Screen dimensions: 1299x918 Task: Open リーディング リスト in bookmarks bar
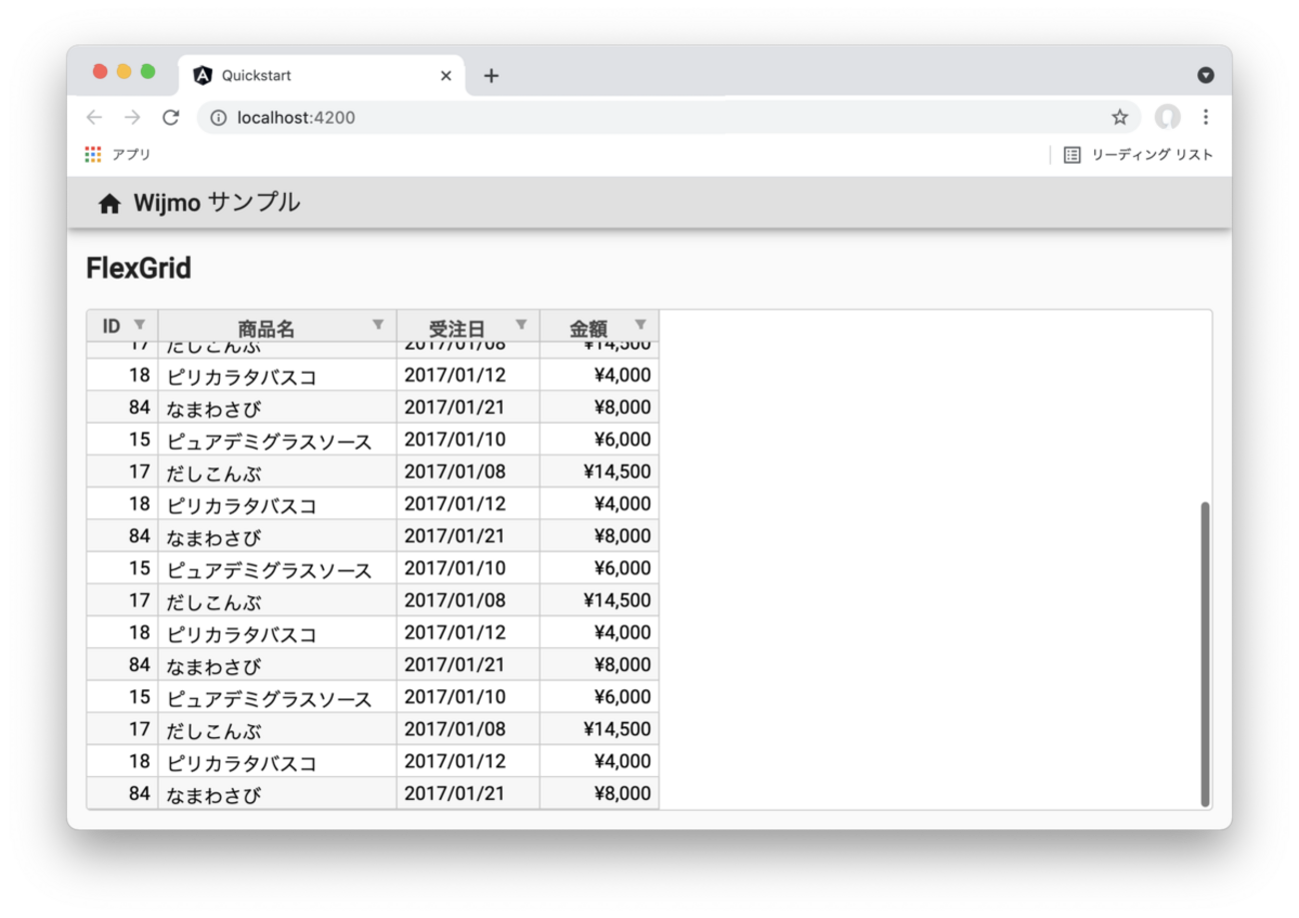(x=1139, y=155)
